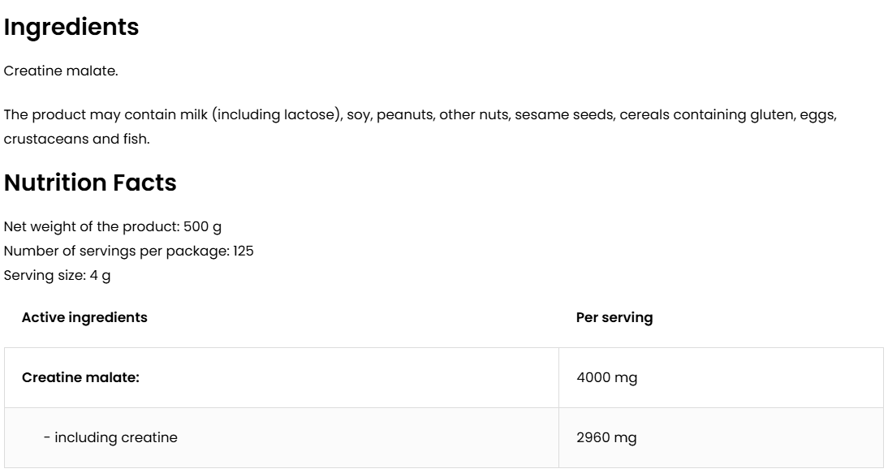
Task: Click the 'Creatine malate.' ingredient text
Action: [x=61, y=71]
